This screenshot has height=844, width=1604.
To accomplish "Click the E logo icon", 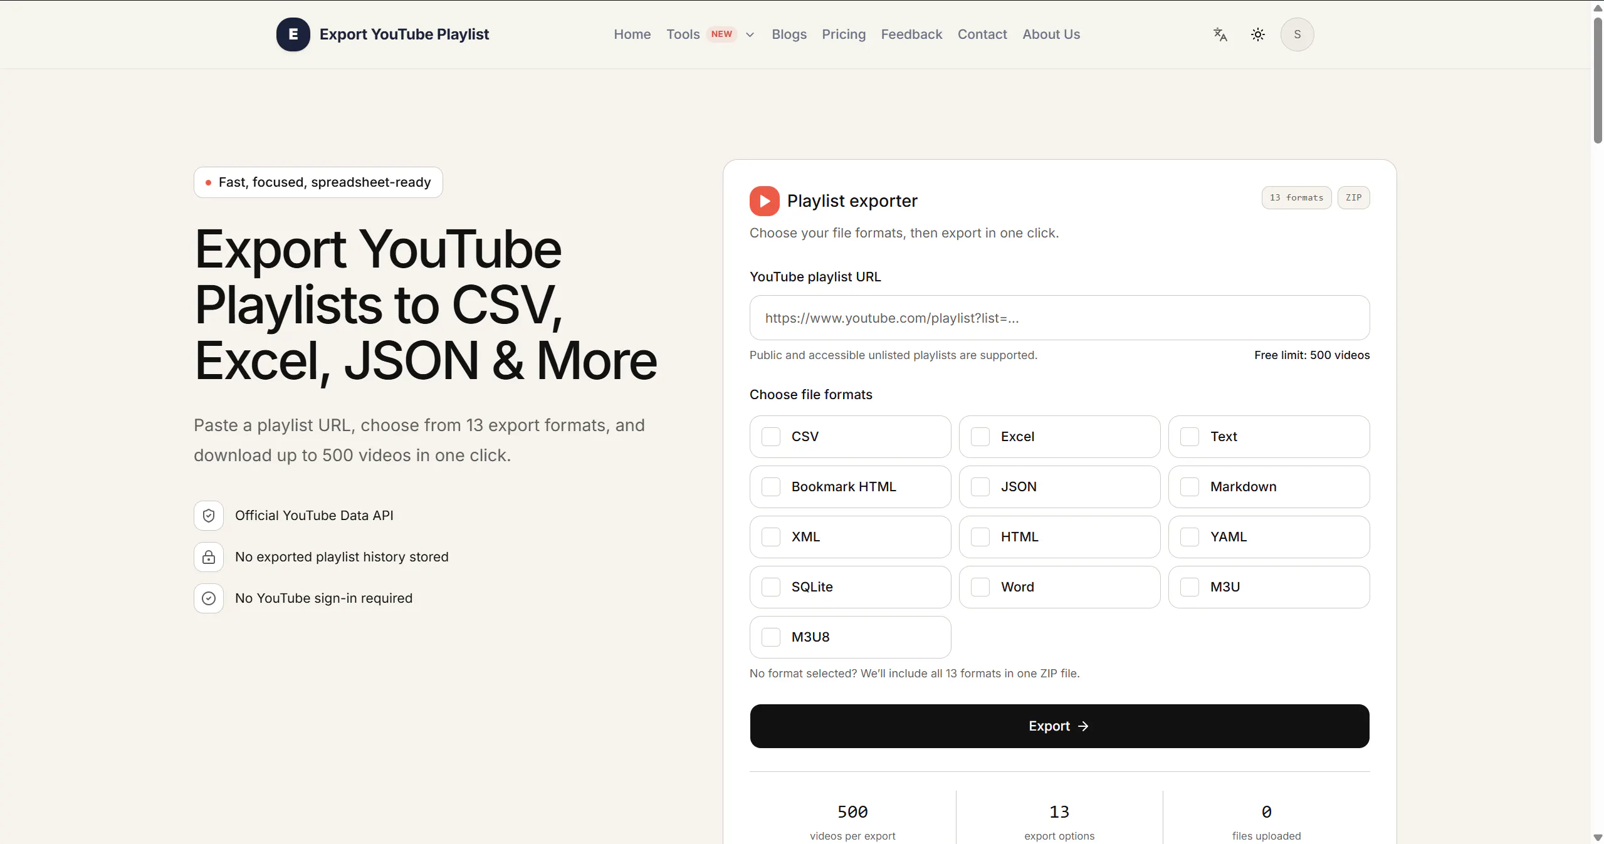I will 293,34.
